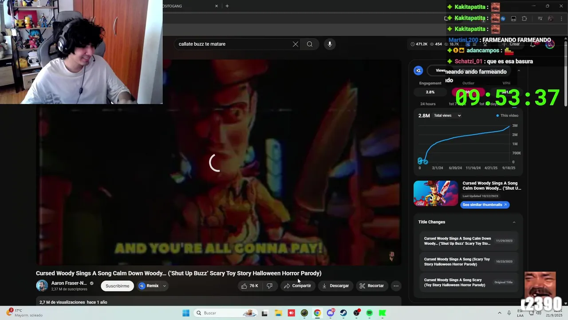The height and width of the screenshot is (320, 568).
Task: Click the Cursed Woody thumbnail preview
Action: [x=436, y=193]
